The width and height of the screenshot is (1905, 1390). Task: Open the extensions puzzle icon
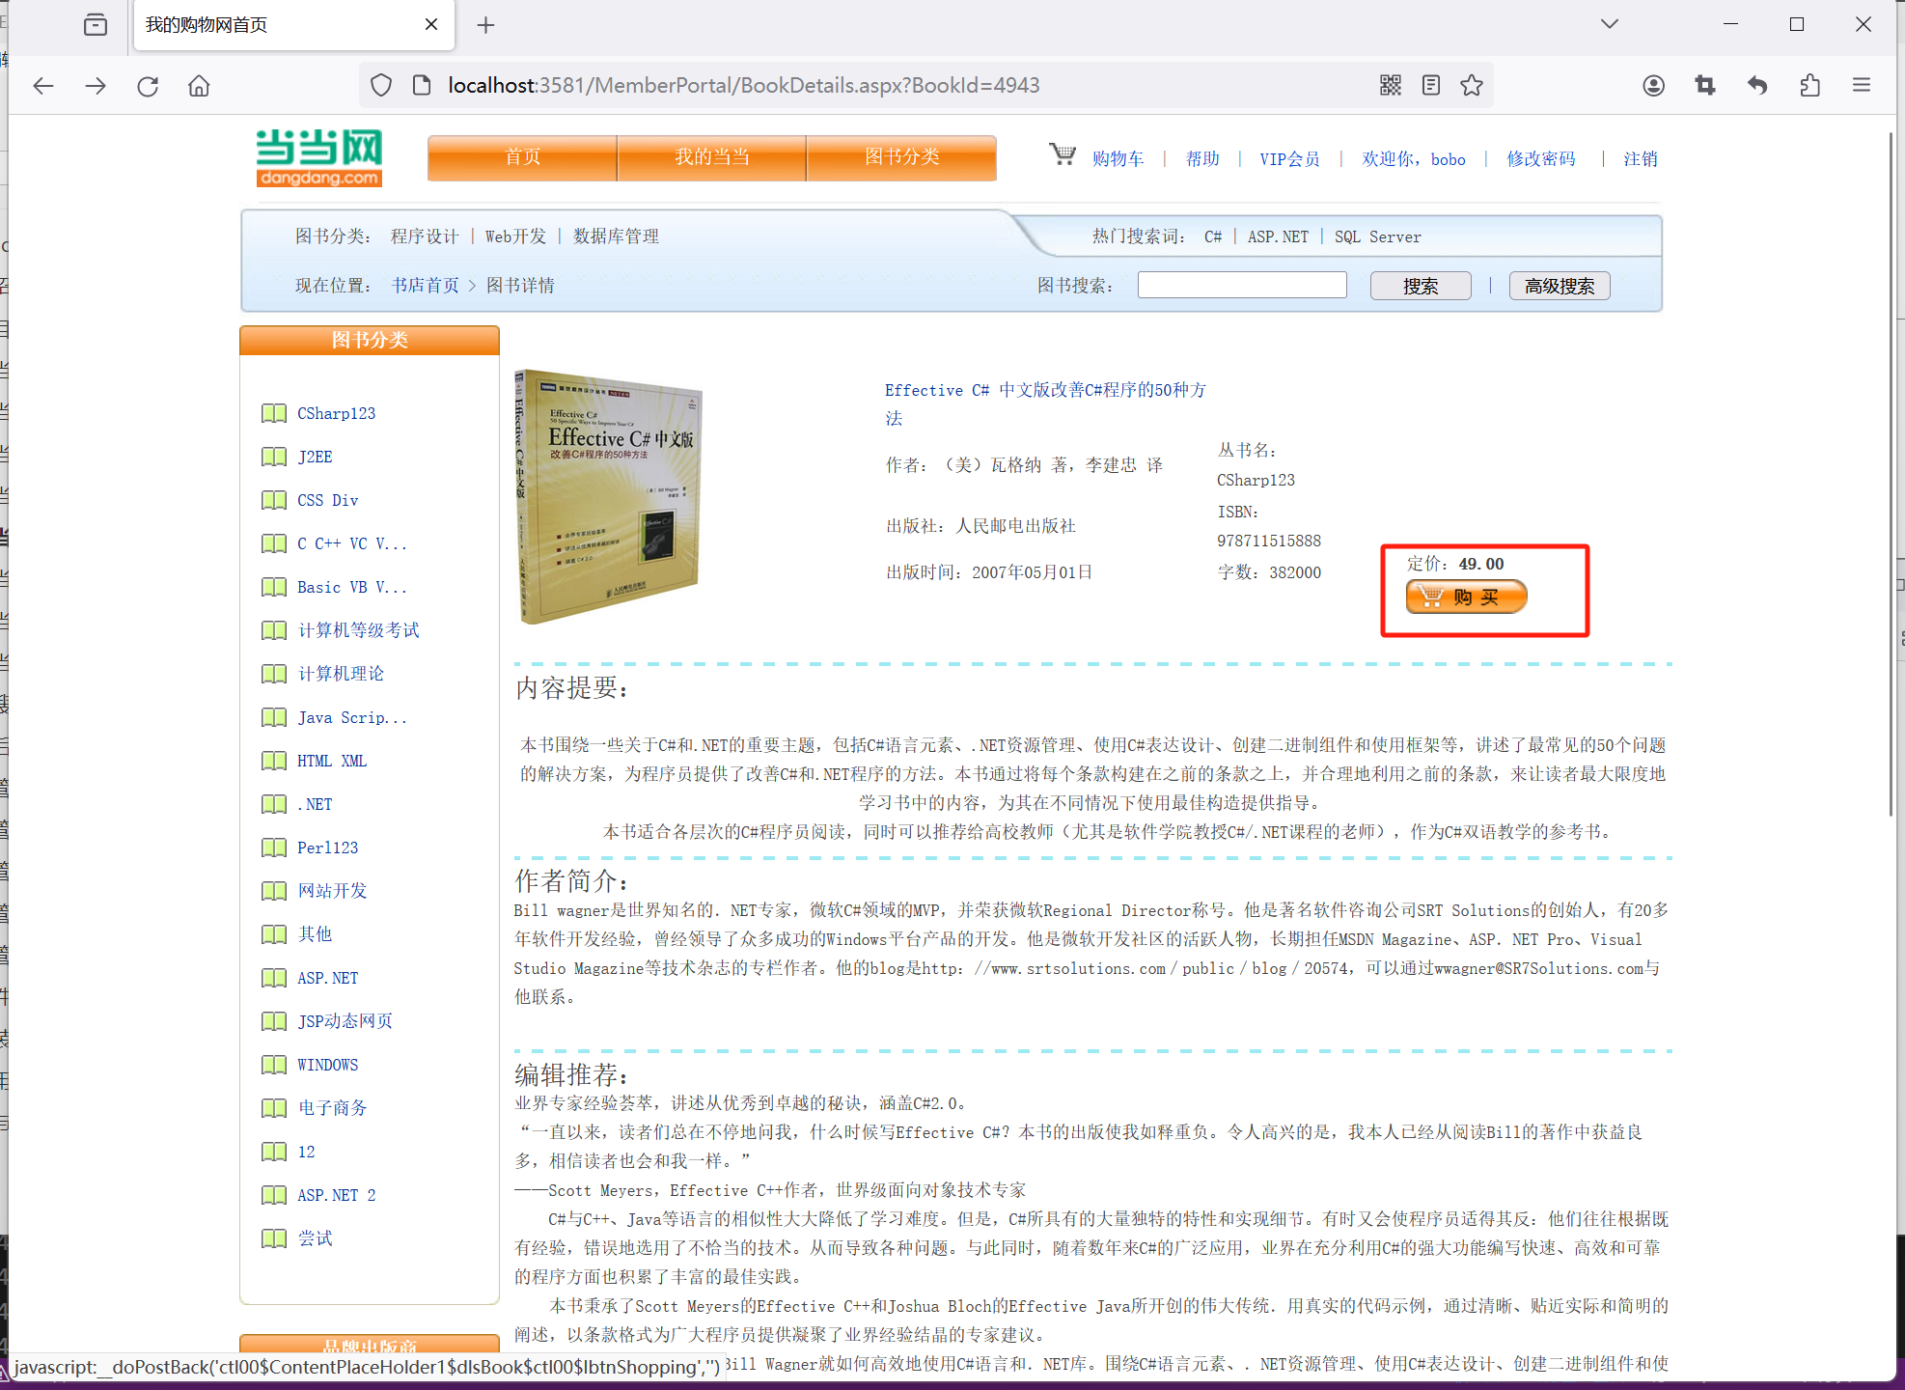(1809, 85)
